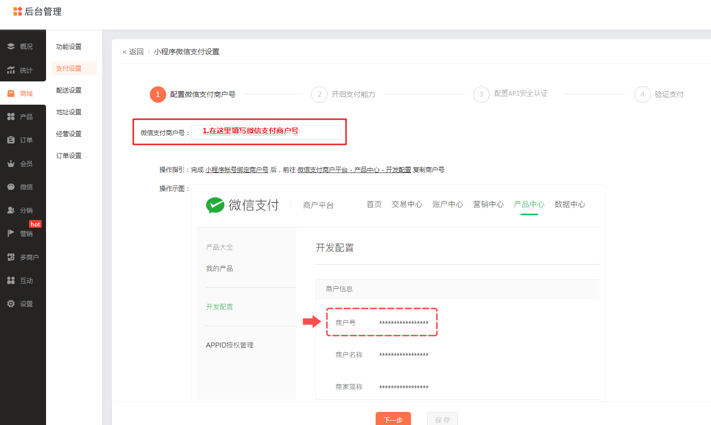
Task: Open 互动 sidebar label
Action: (x=26, y=281)
